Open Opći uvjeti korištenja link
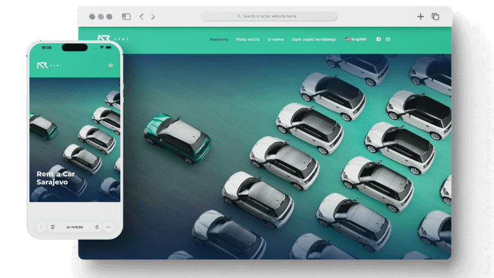Viewport: 494px width, 278px height. 314,40
